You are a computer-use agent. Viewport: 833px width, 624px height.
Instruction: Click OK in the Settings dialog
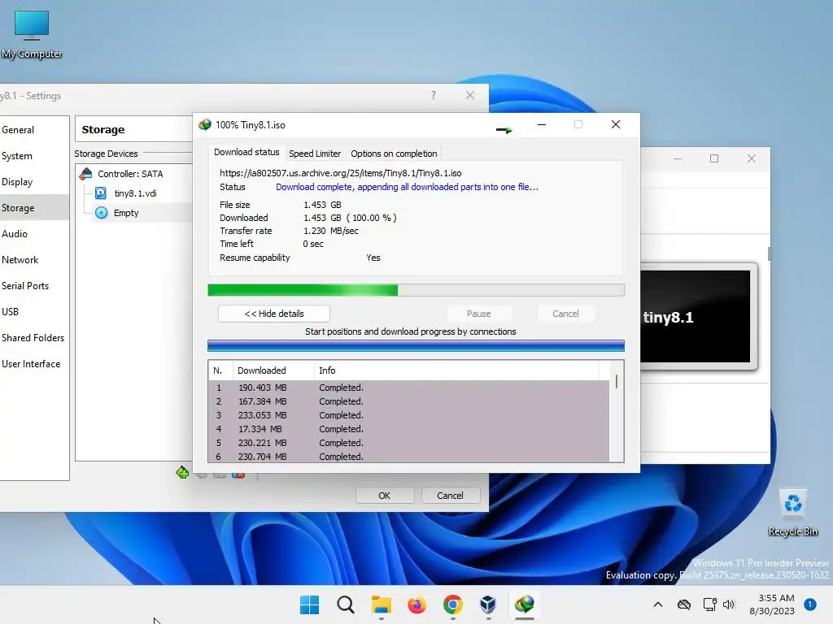coord(384,496)
